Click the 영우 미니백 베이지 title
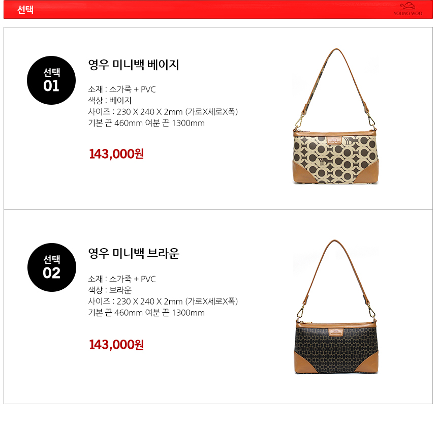Viewport: 437px width, 423px height. click(134, 65)
